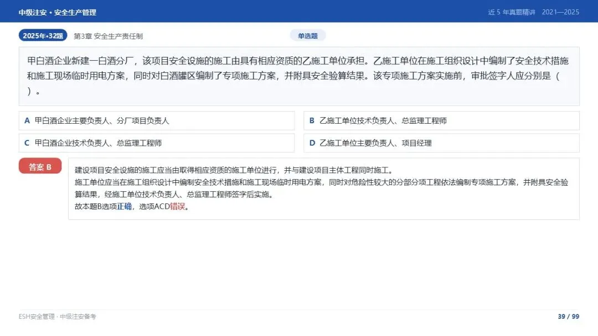Click the red 答案 B badge

40,166
